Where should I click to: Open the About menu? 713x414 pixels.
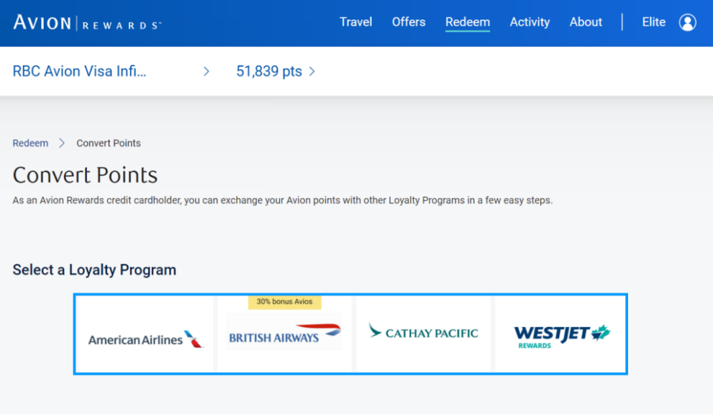pyautogui.click(x=586, y=22)
